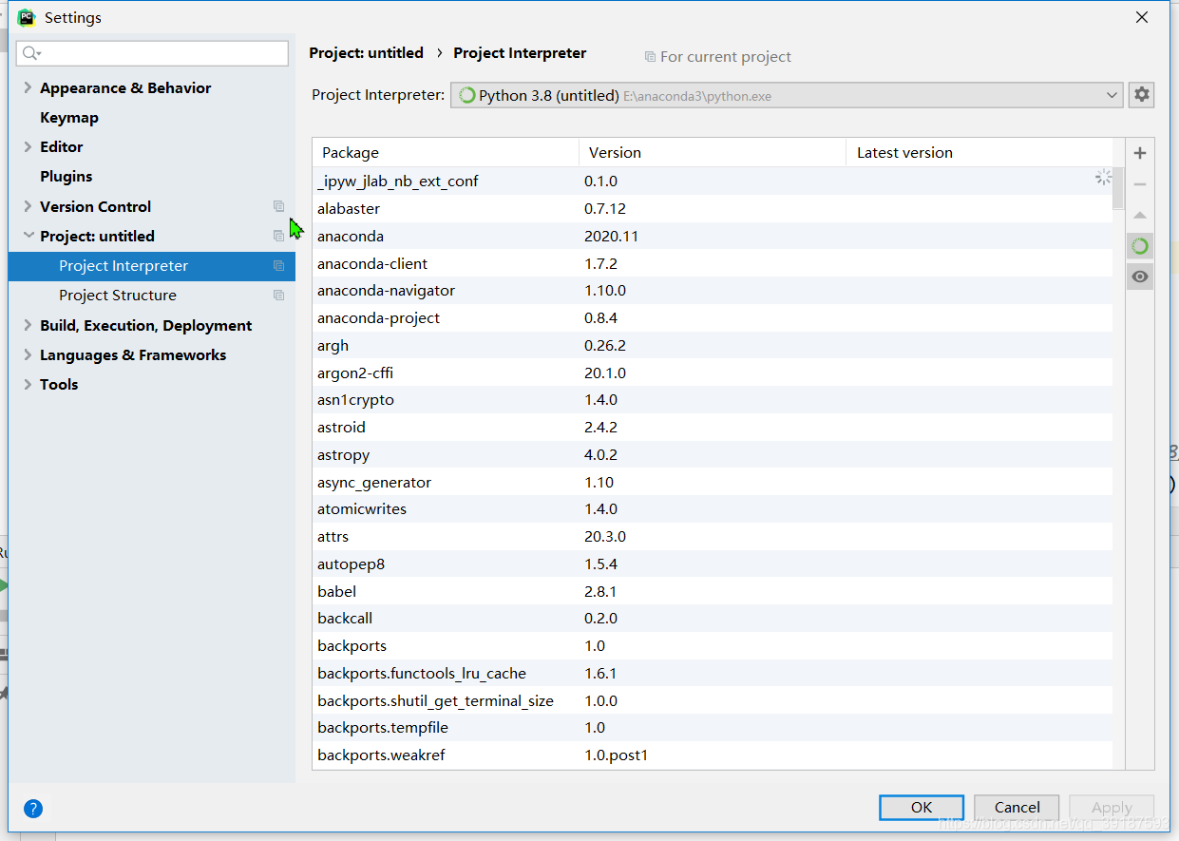Viewport: 1179px width, 841px height.
Task: Select the astropy package row
Action: coord(713,454)
